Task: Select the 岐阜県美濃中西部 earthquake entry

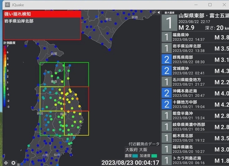Action: [196, 127]
